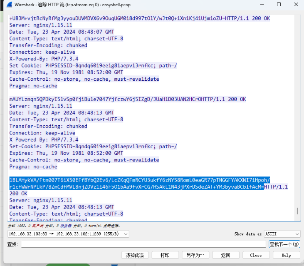Maximize the Wireshark follow stream window

(x=279, y=5)
